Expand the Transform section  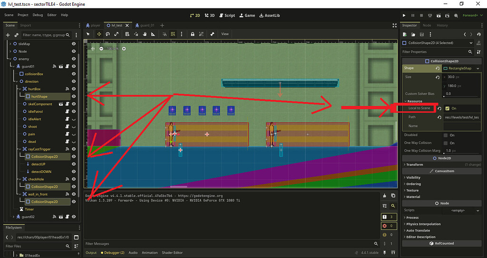[x=415, y=165]
